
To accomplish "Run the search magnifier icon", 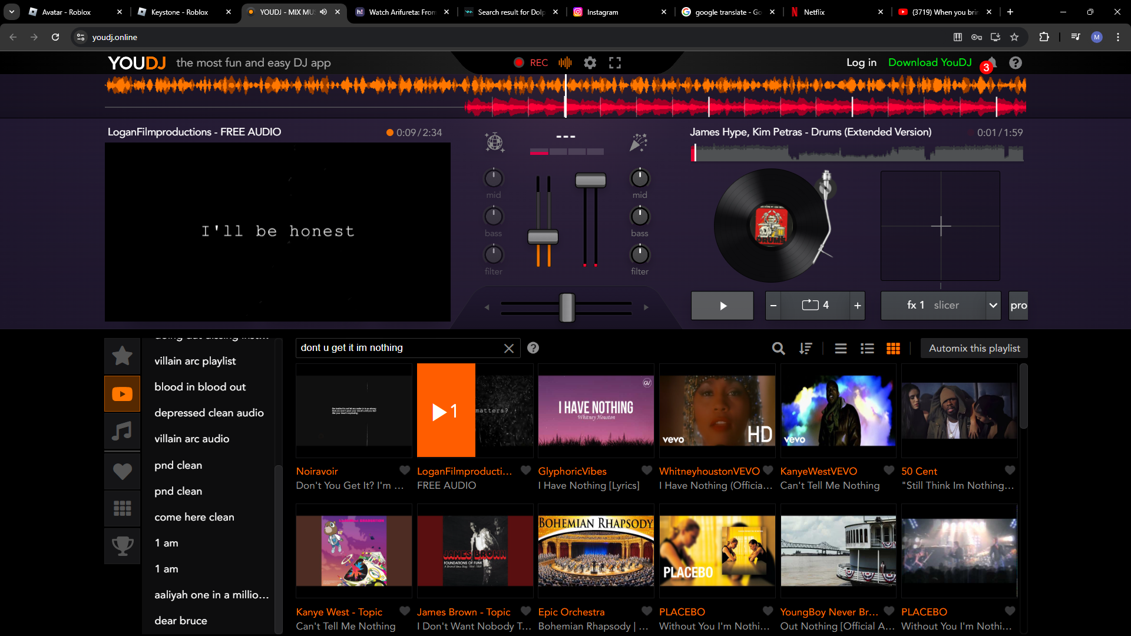I will (778, 349).
